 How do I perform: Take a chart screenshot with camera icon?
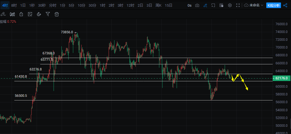point(197,5)
